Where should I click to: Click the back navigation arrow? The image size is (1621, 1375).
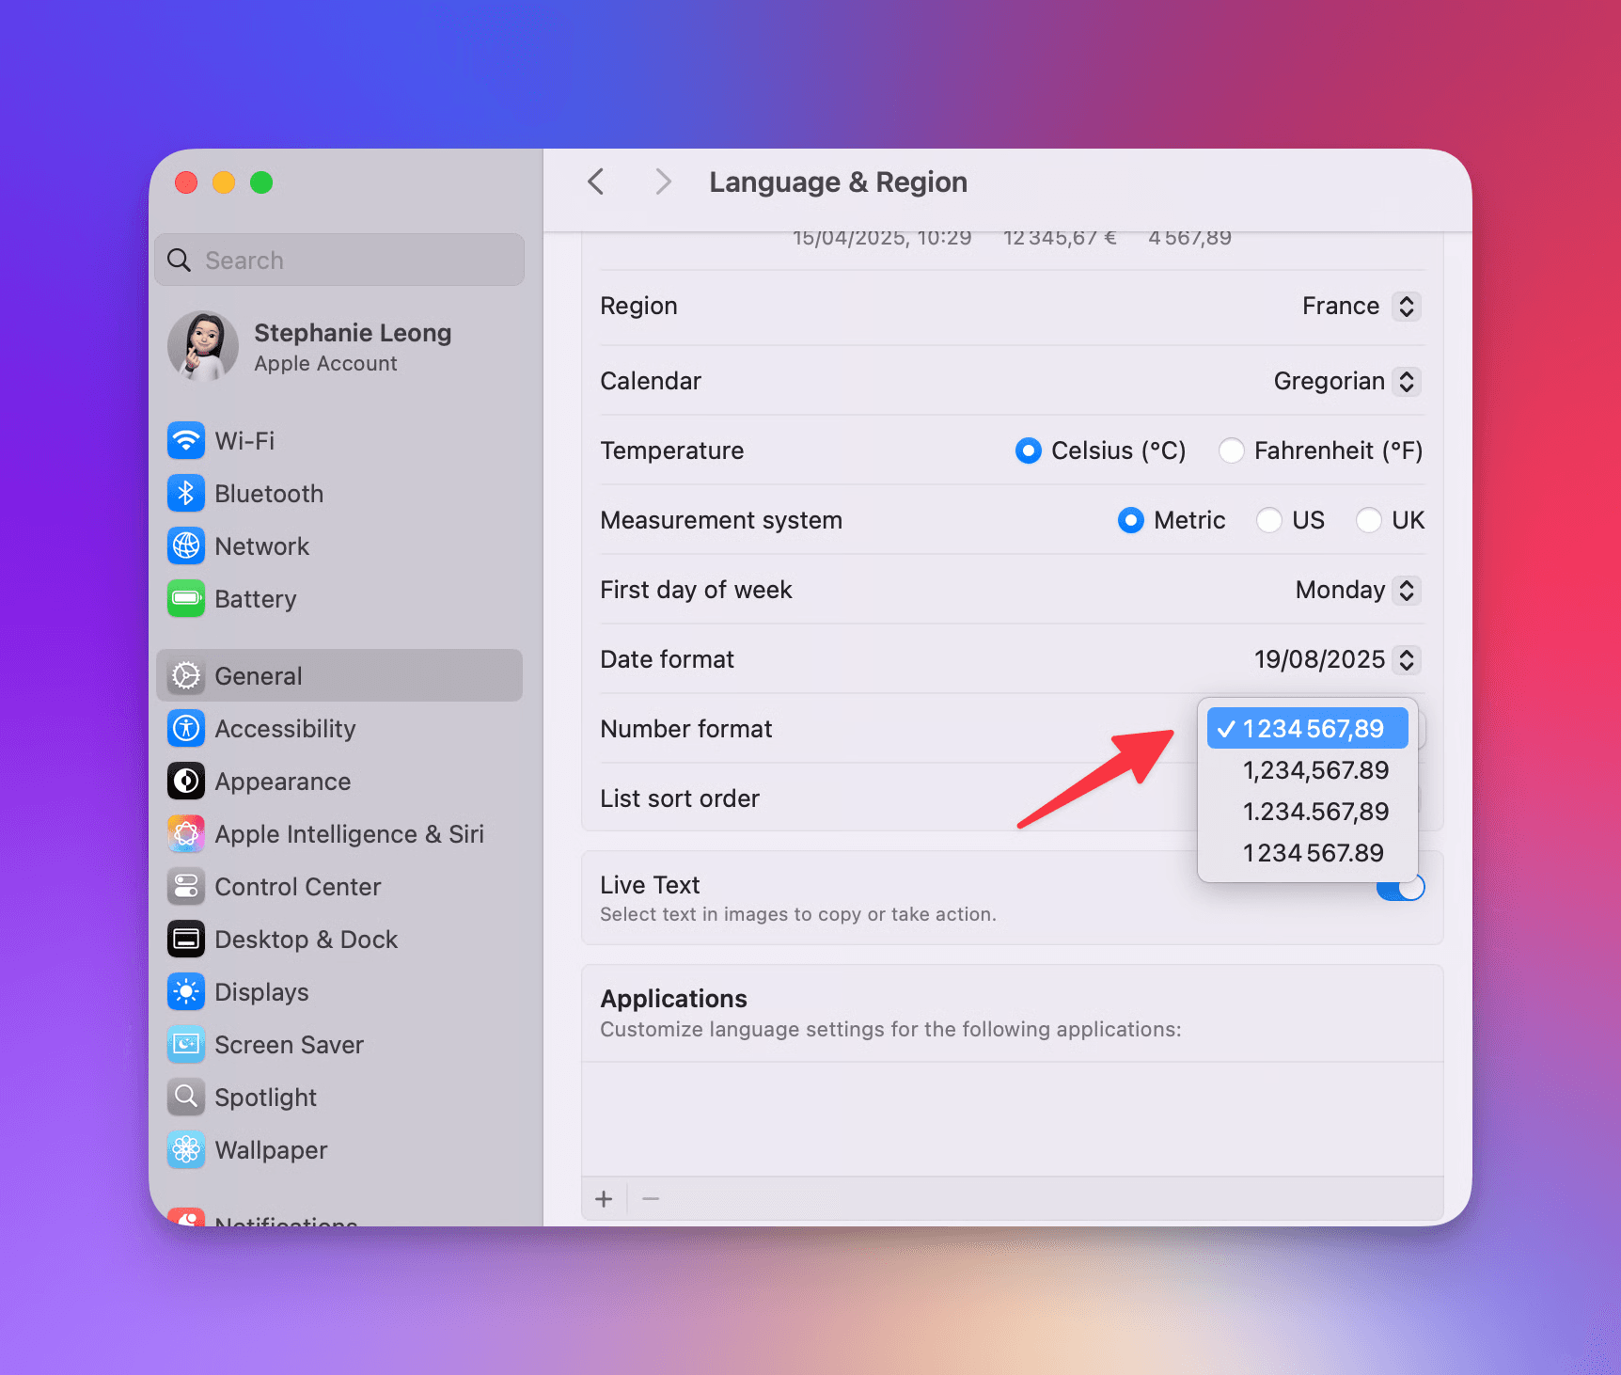click(x=595, y=181)
